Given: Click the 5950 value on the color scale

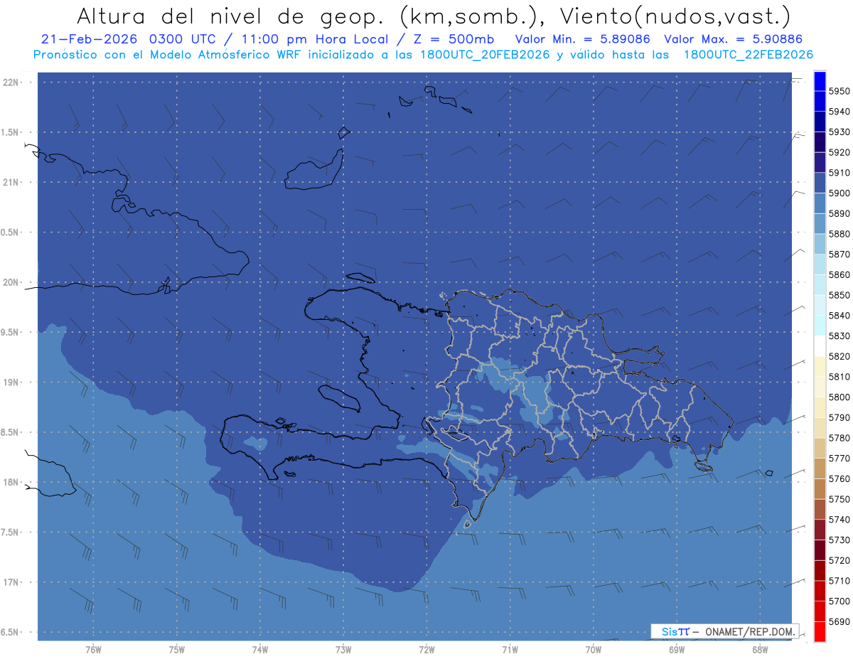Looking at the screenshot, I should click(839, 92).
